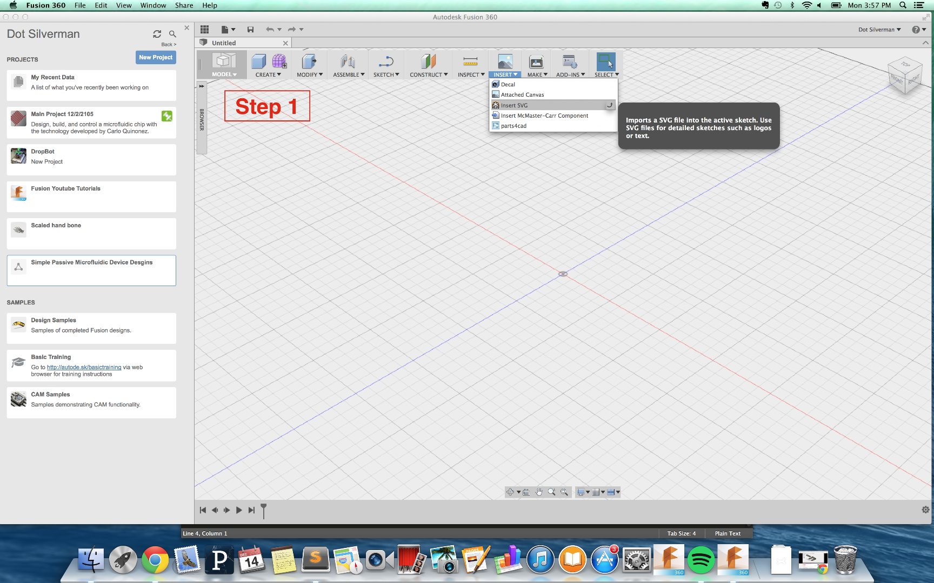
Task: Click the New Project button
Action: tap(156, 57)
